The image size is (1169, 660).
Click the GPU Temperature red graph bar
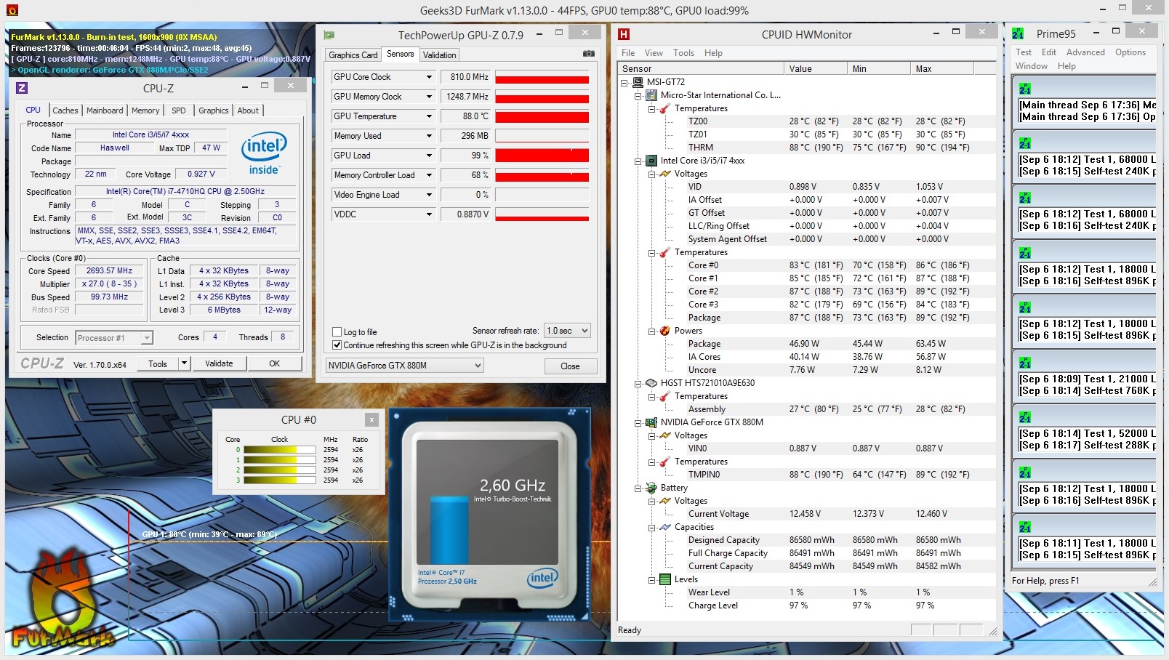coord(542,116)
